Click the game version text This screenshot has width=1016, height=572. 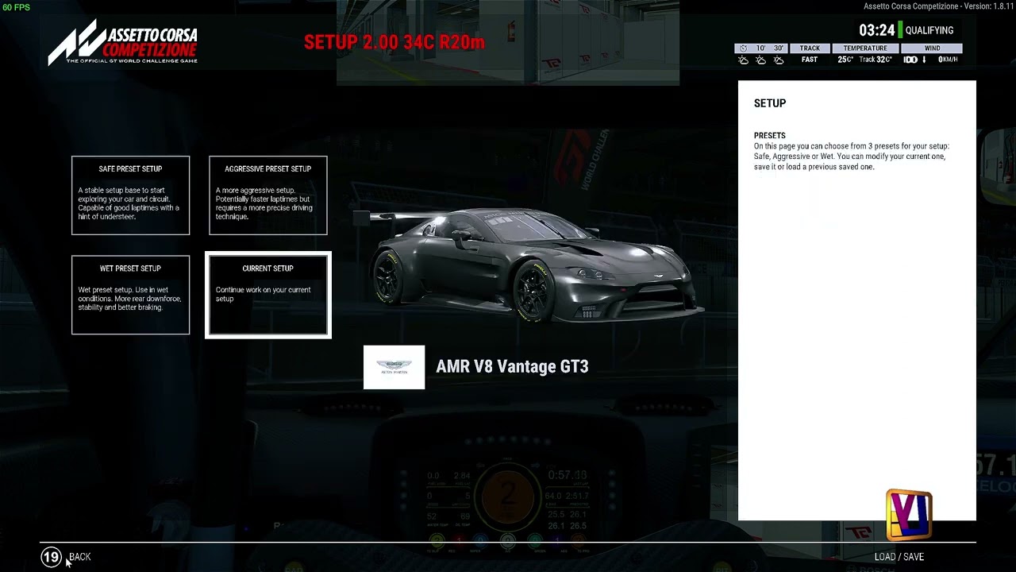click(938, 6)
